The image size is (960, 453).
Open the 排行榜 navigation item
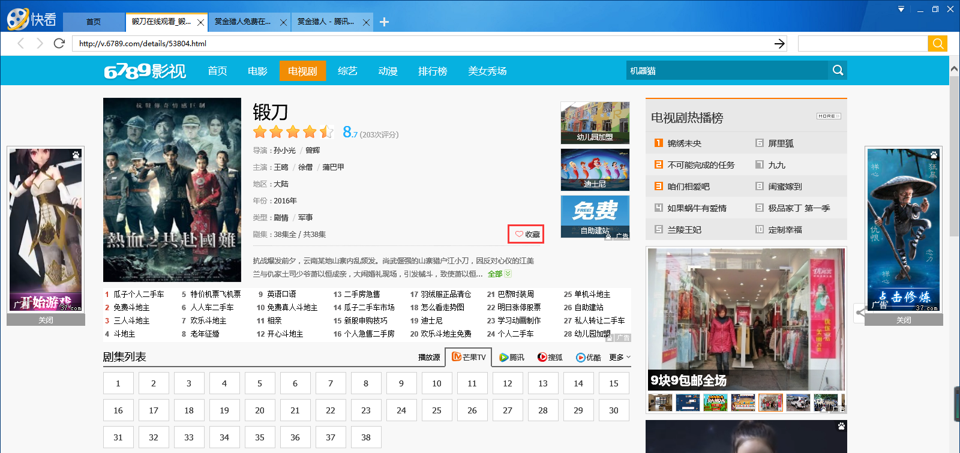[433, 71]
